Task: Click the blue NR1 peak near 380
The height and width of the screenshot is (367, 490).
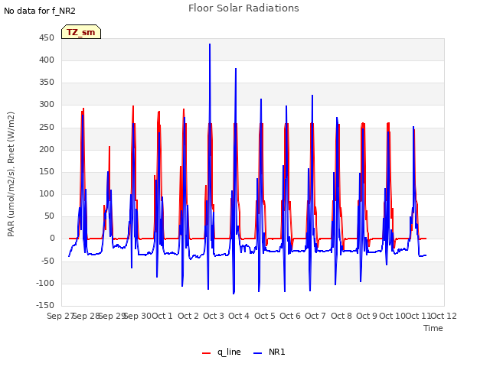Action: click(x=236, y=69)
